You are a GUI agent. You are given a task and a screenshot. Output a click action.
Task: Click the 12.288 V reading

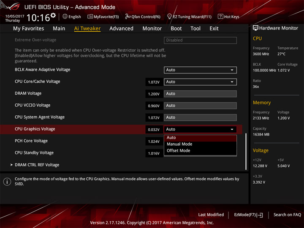(x=260, y=166)
